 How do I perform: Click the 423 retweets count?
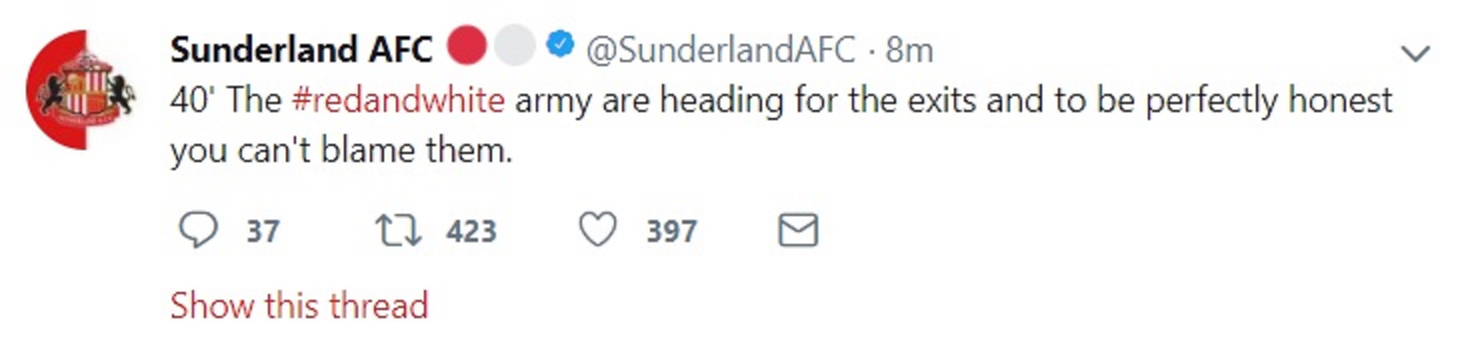(x=471, y=232)
